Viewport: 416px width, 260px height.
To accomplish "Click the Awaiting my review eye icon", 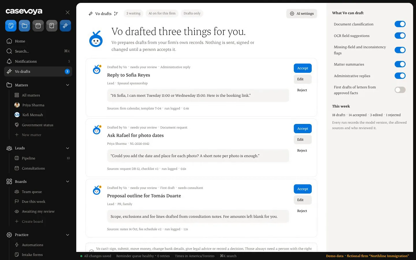I will [x=17, y=211].
